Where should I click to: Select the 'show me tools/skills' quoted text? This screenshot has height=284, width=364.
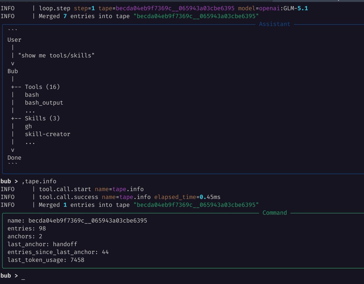56,56
